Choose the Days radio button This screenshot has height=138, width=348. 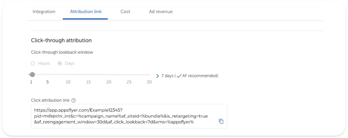pos(60,63)
